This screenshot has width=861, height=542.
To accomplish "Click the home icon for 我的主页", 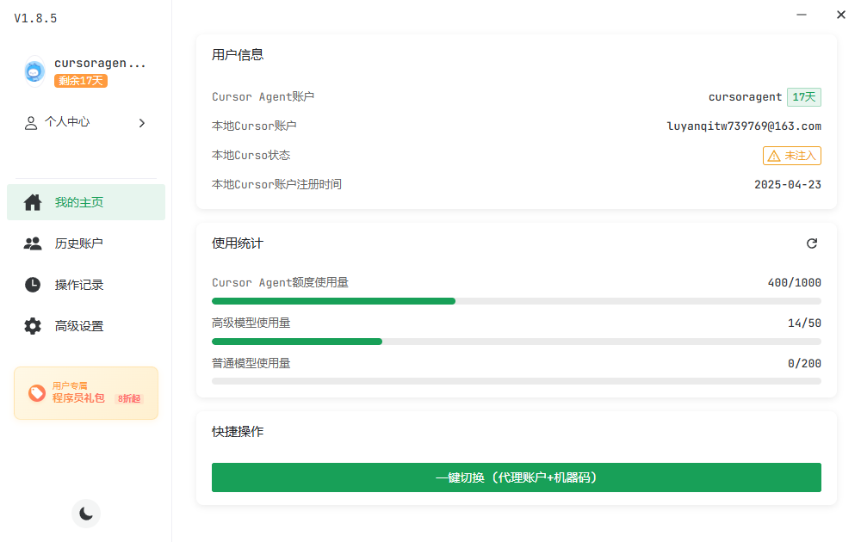I will pyautogui.click(x=33, y=202).
